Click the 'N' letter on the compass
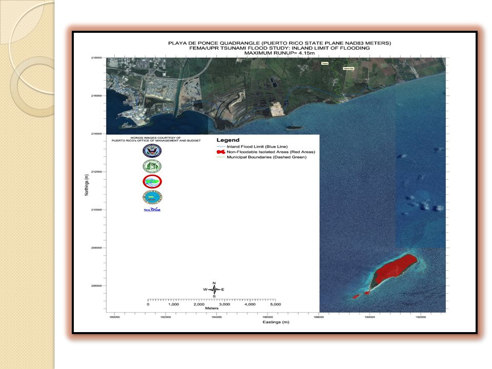This screenshot has width=492, height=369. tap(214, 283)
